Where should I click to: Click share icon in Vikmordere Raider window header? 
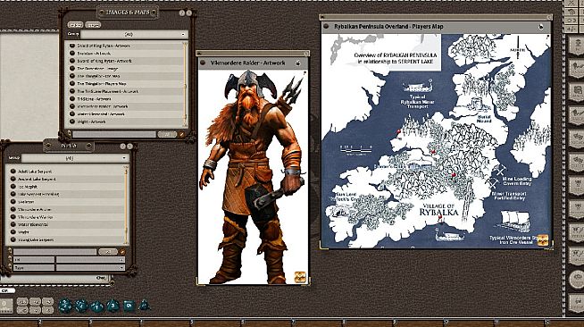(298, 63)
